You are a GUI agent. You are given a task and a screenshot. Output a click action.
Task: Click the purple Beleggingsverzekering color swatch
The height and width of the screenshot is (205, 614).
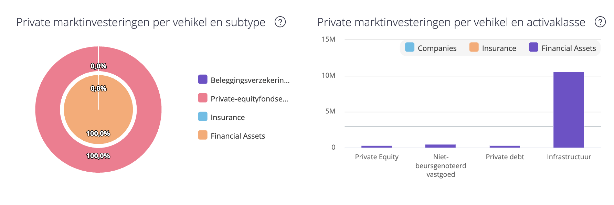pyautogui.click(x=203, y=79)
